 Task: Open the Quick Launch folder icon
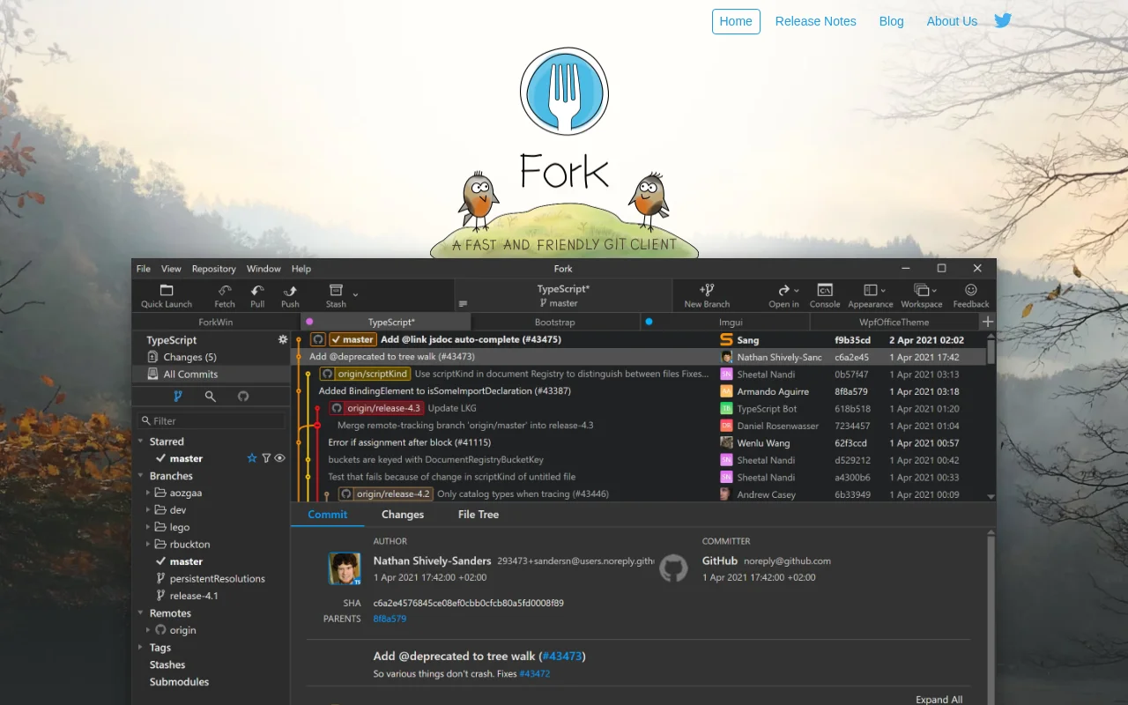(167, 290)
